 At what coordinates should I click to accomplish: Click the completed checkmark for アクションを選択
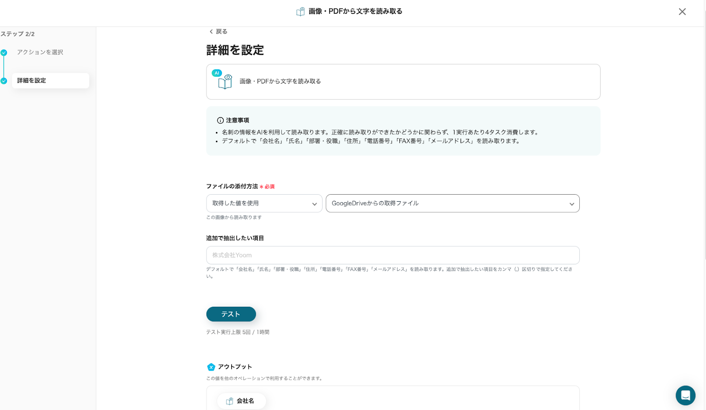click(x=4, y=53)
